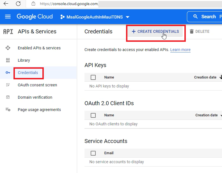
Task: Click the Credentials page title
Action: click(x=99, y=31)
